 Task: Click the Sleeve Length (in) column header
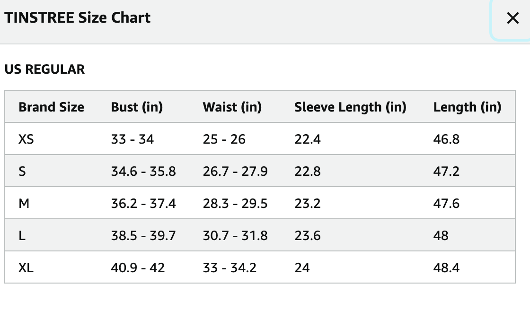[x=350, y=107]
